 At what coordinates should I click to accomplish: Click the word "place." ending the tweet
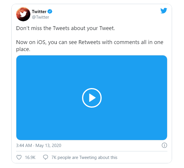point(23,49)
